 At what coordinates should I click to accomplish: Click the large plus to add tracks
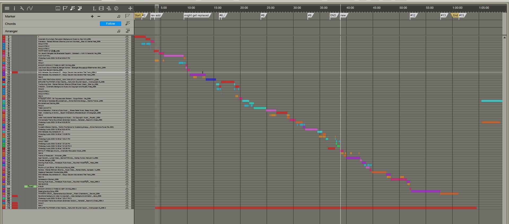coord(130,8)
